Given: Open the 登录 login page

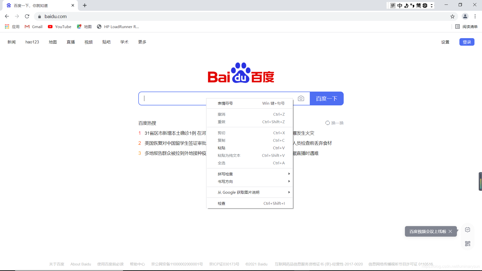Looking at the screenshot, I should [x=467, y=42].
